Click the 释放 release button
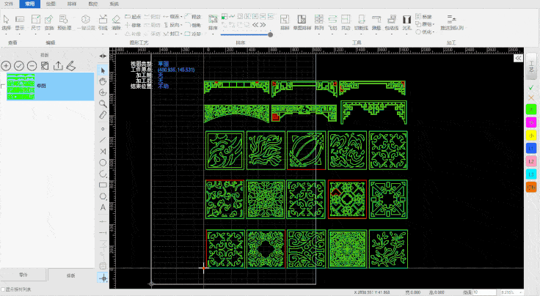 point(192,17)
